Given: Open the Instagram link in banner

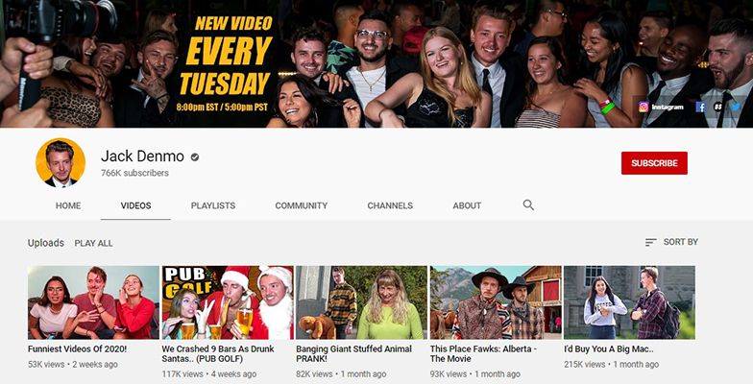Looking at the screenshot, I should (x=662, y=107).
